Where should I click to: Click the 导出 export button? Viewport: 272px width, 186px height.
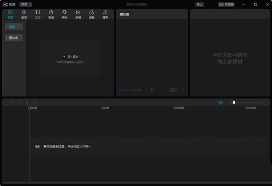(199, 4)
